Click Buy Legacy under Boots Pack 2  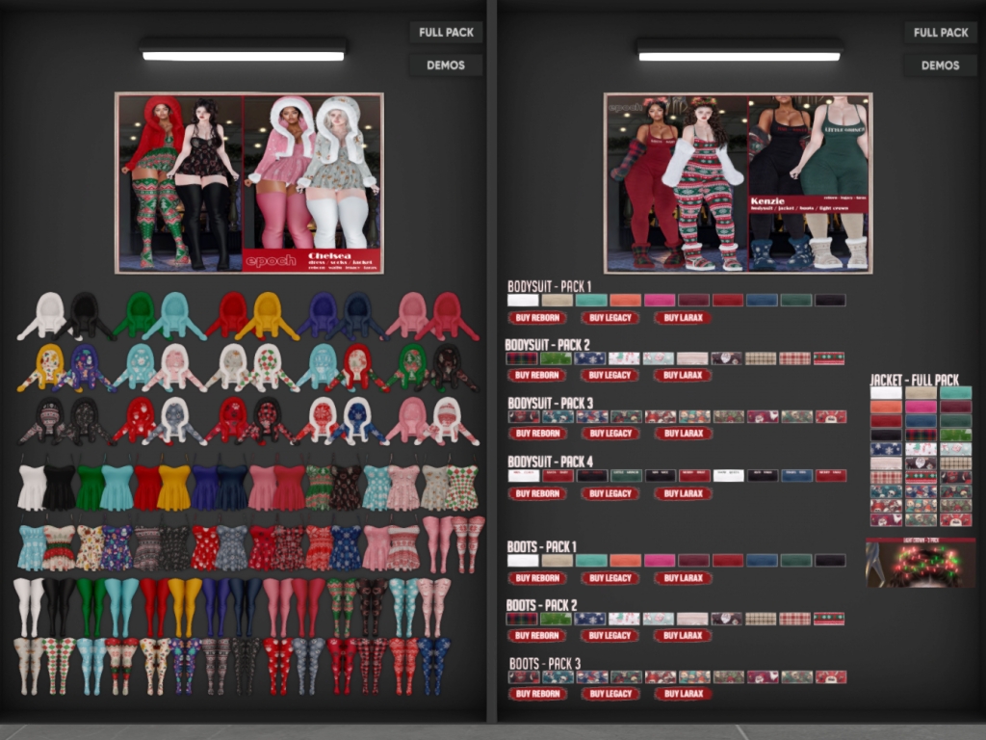point(610,636)
